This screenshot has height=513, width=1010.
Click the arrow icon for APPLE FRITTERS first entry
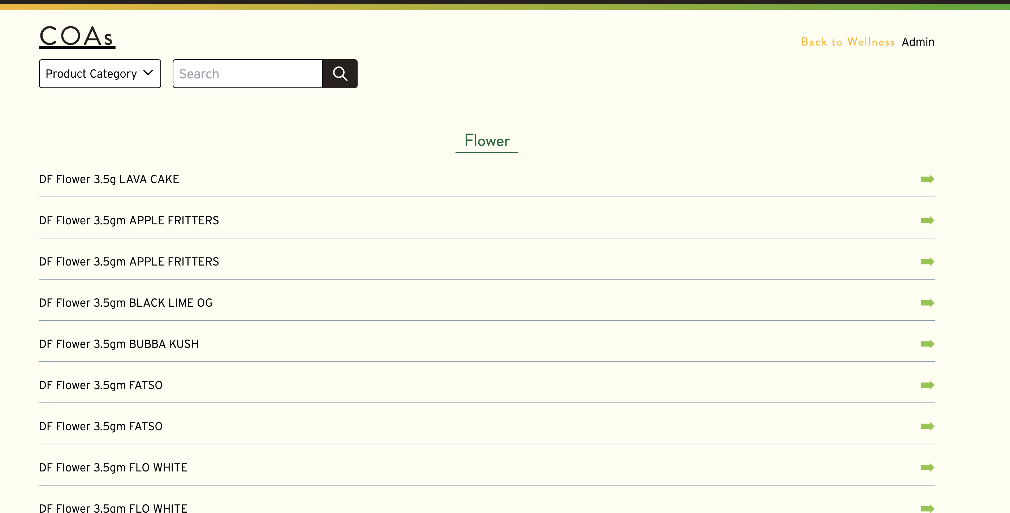coord(928,220)
